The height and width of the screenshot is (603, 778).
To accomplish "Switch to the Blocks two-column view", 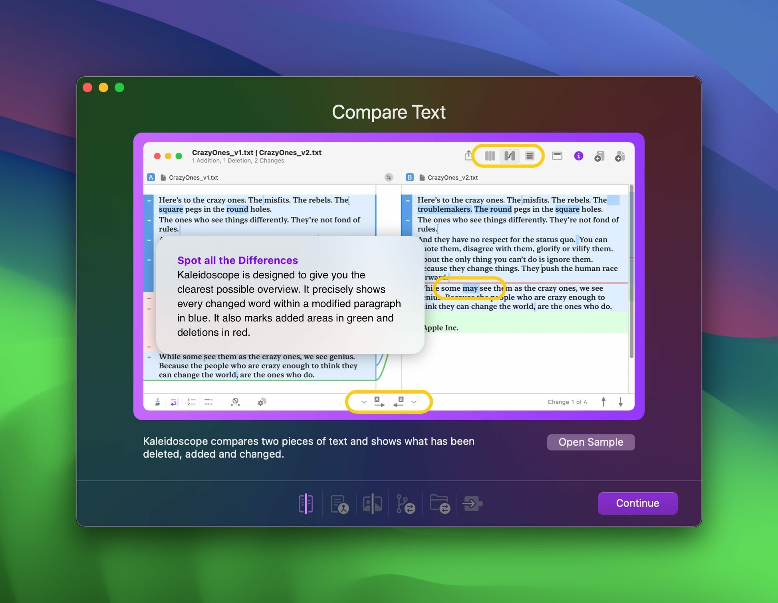I will tap(490, 156).
